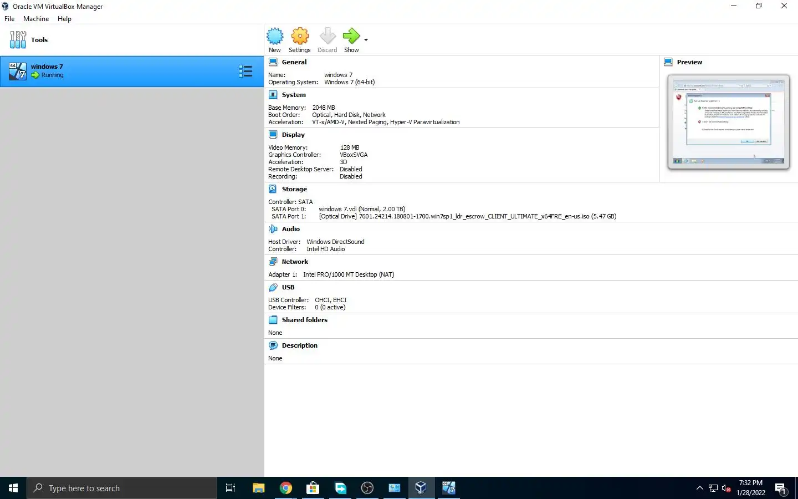Click the muted volume tray icon
798x499 pixels.
(727, 488)
